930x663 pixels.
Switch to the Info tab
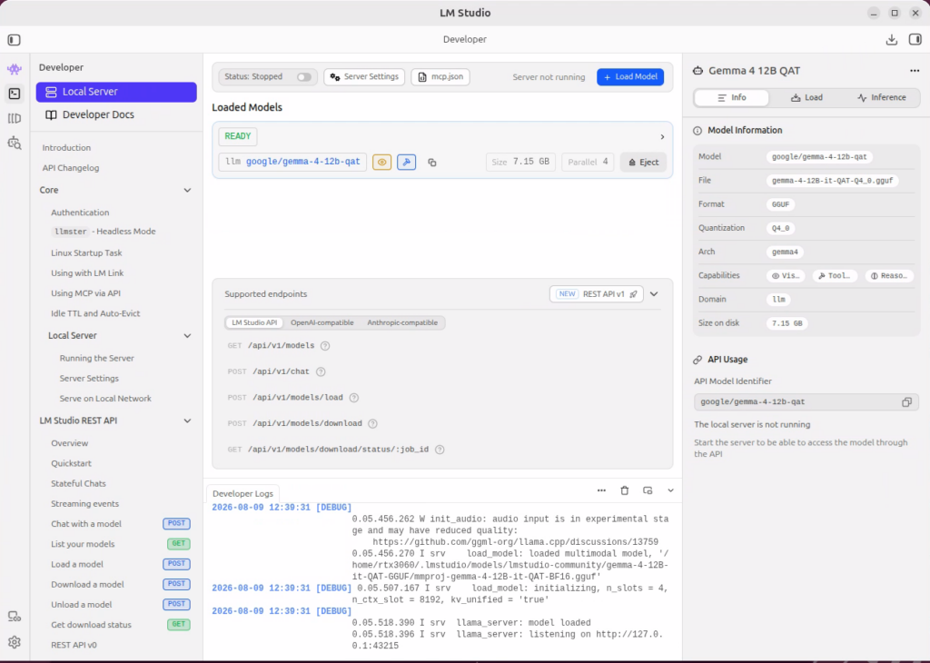pyautogui.click(x=731, y=98)
